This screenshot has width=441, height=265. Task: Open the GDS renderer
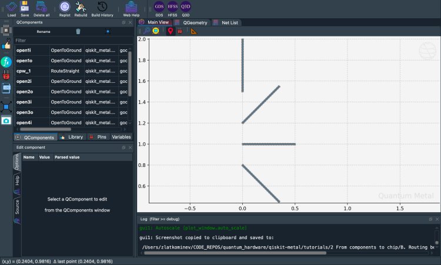pyautogui.click(x=159, y=8)
